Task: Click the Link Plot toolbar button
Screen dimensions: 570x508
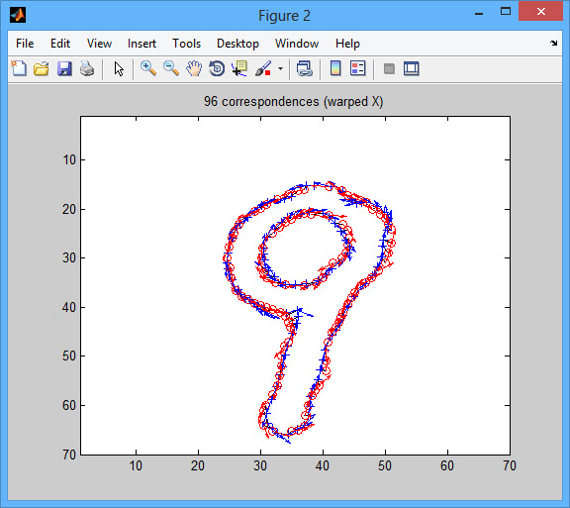Action: [304, 68]
